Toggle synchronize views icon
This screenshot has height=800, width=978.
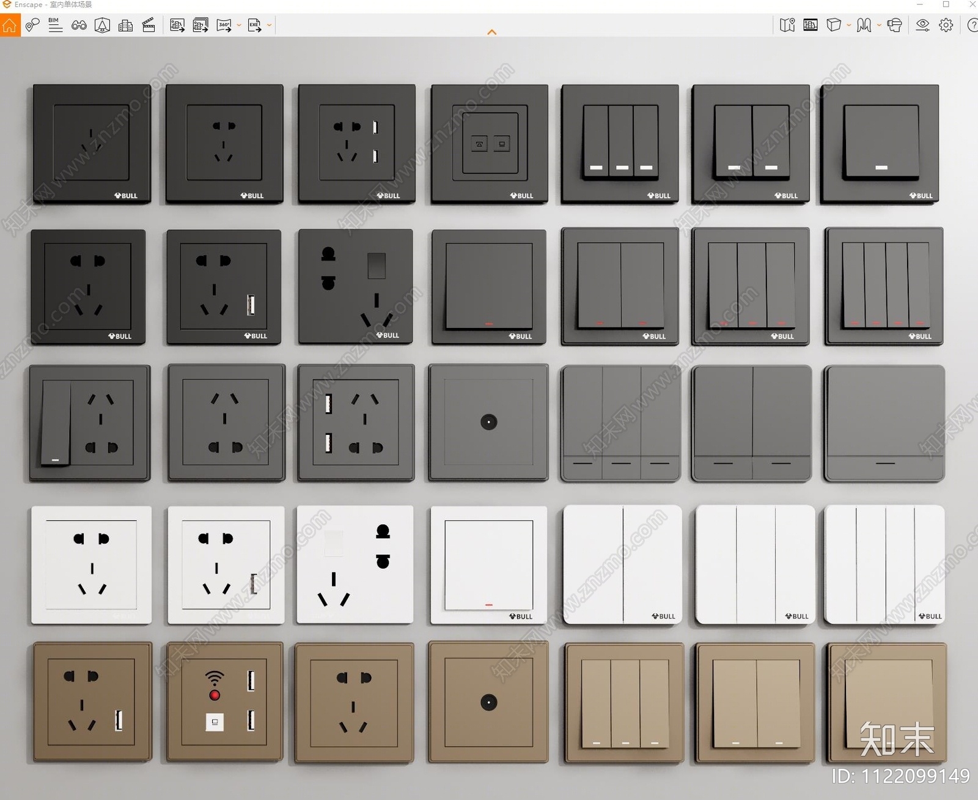(102, 25)
